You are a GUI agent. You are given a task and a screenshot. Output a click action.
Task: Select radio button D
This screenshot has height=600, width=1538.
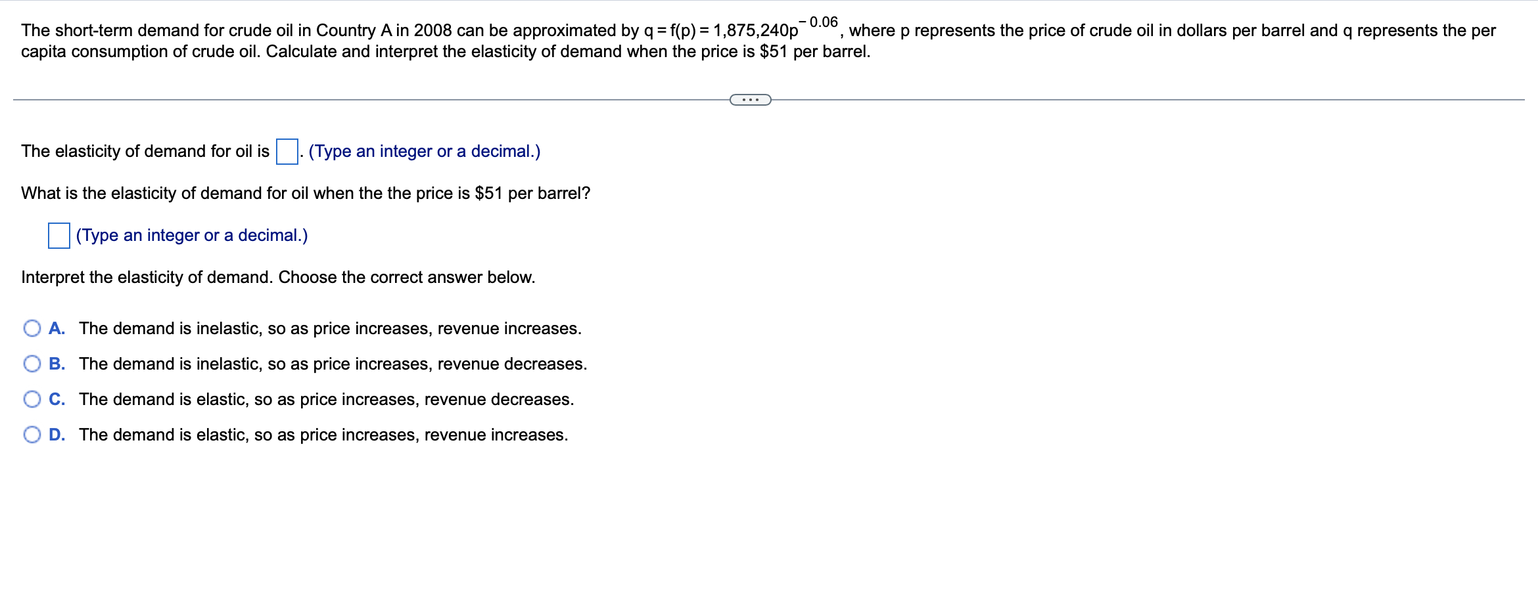pos(32,434)
